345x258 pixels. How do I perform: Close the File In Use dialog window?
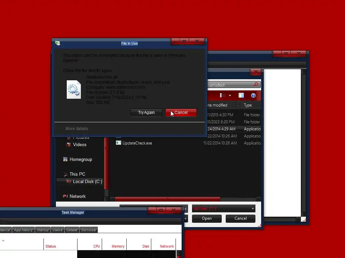click(197, 41)
